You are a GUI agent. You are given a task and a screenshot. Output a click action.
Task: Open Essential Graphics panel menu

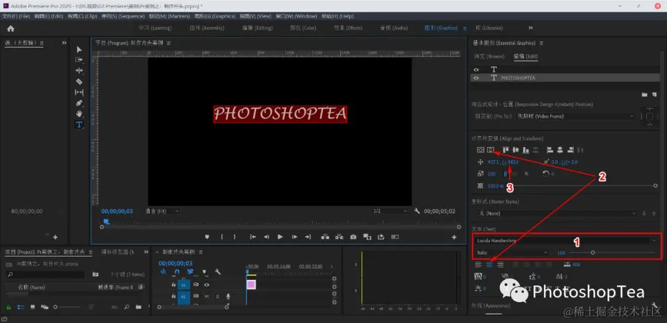(542, 43)
